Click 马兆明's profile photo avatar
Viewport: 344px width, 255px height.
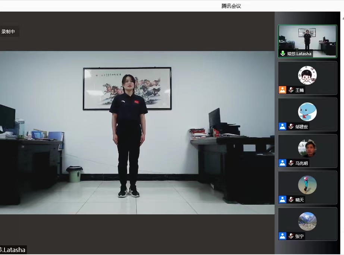(x=307, y=148)
